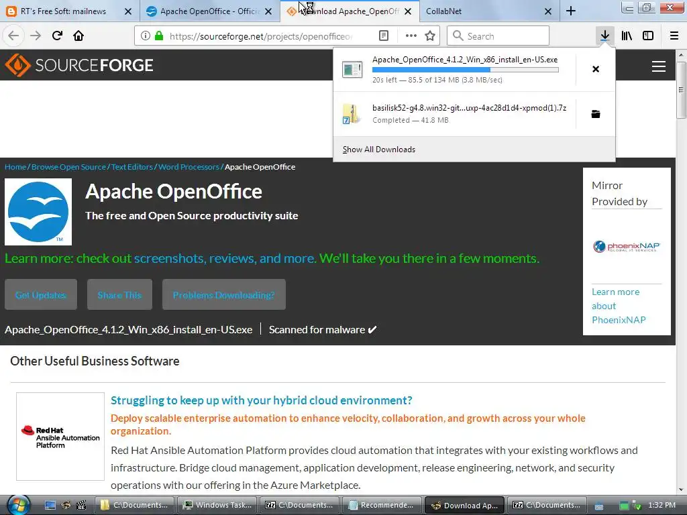Open the Struggling to keep up hybrid cloud link

pos(262,400)
